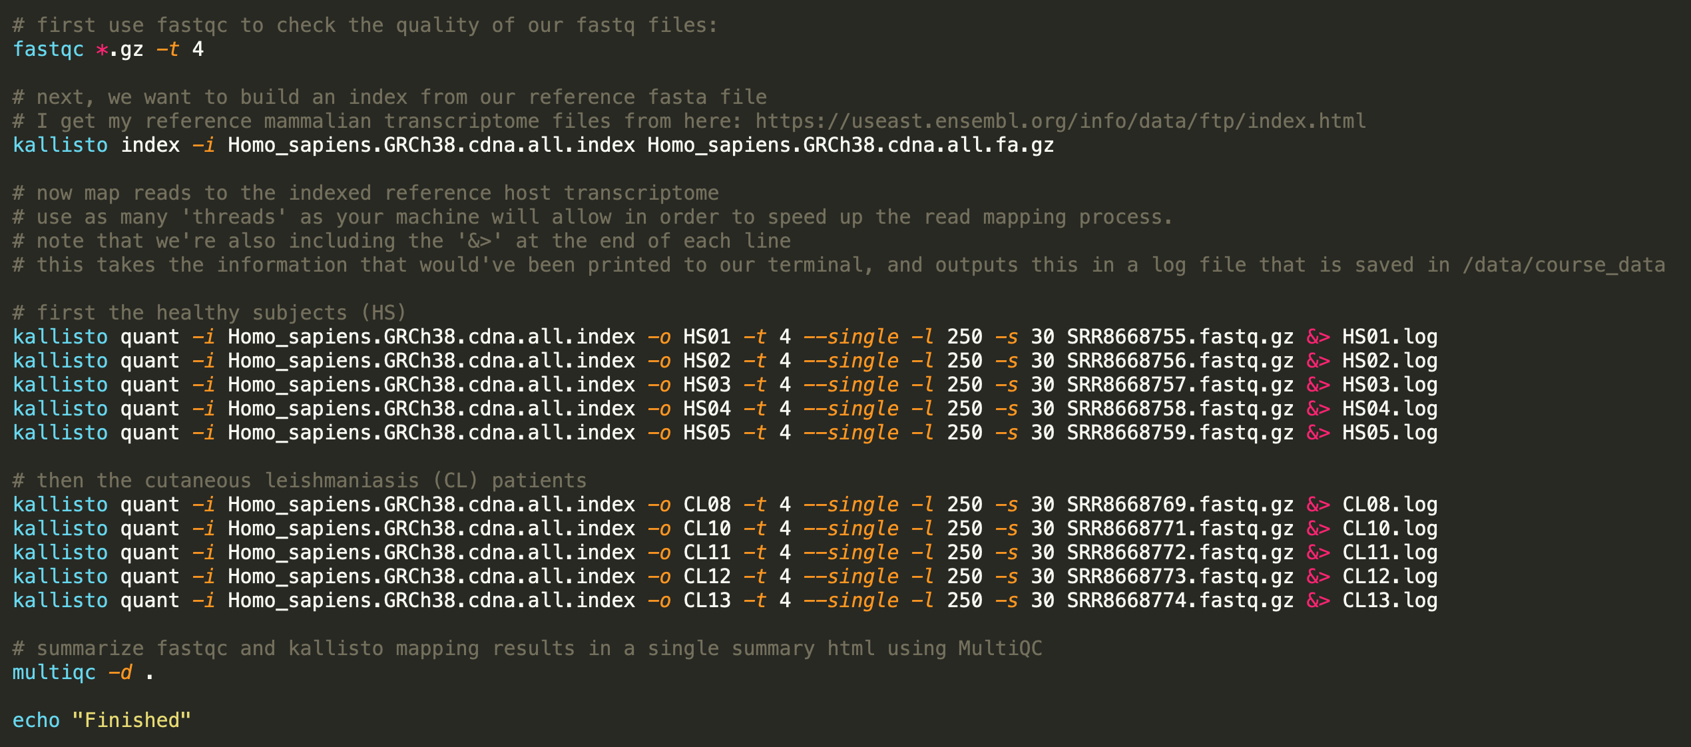The image size is (1691, 747).
Task: Click /data/course_data path in the comment
Action: [1564, 266]
